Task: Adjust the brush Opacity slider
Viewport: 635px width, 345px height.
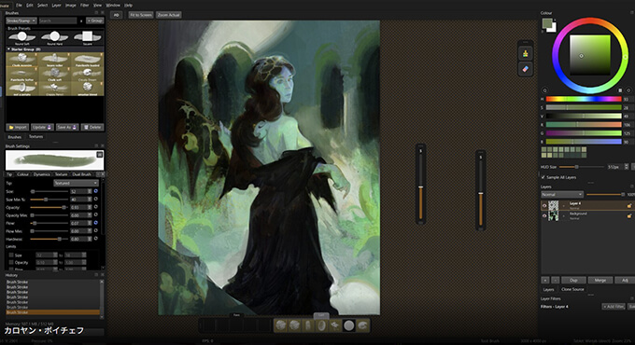Action: pos(49,208)
